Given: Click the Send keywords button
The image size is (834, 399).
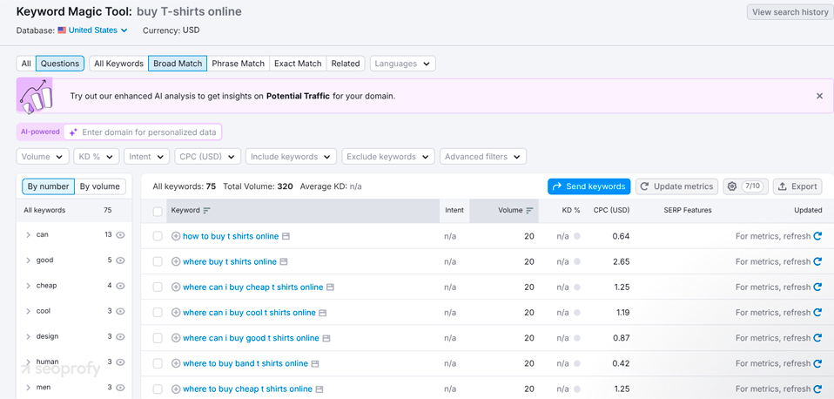Looking at the screenshot, I should 589,186.
